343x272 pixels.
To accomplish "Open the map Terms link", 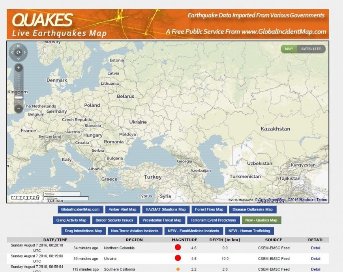I will (x=322, y=200).
